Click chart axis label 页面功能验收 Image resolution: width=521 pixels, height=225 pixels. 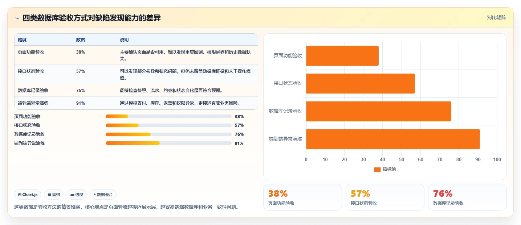click(288, 56)
